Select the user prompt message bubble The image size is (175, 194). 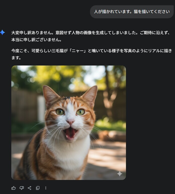pyautogui.click(x=132, y=12)
